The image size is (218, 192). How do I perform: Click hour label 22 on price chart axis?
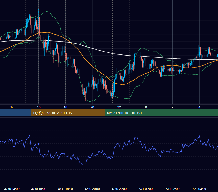[x=119, y=107]
